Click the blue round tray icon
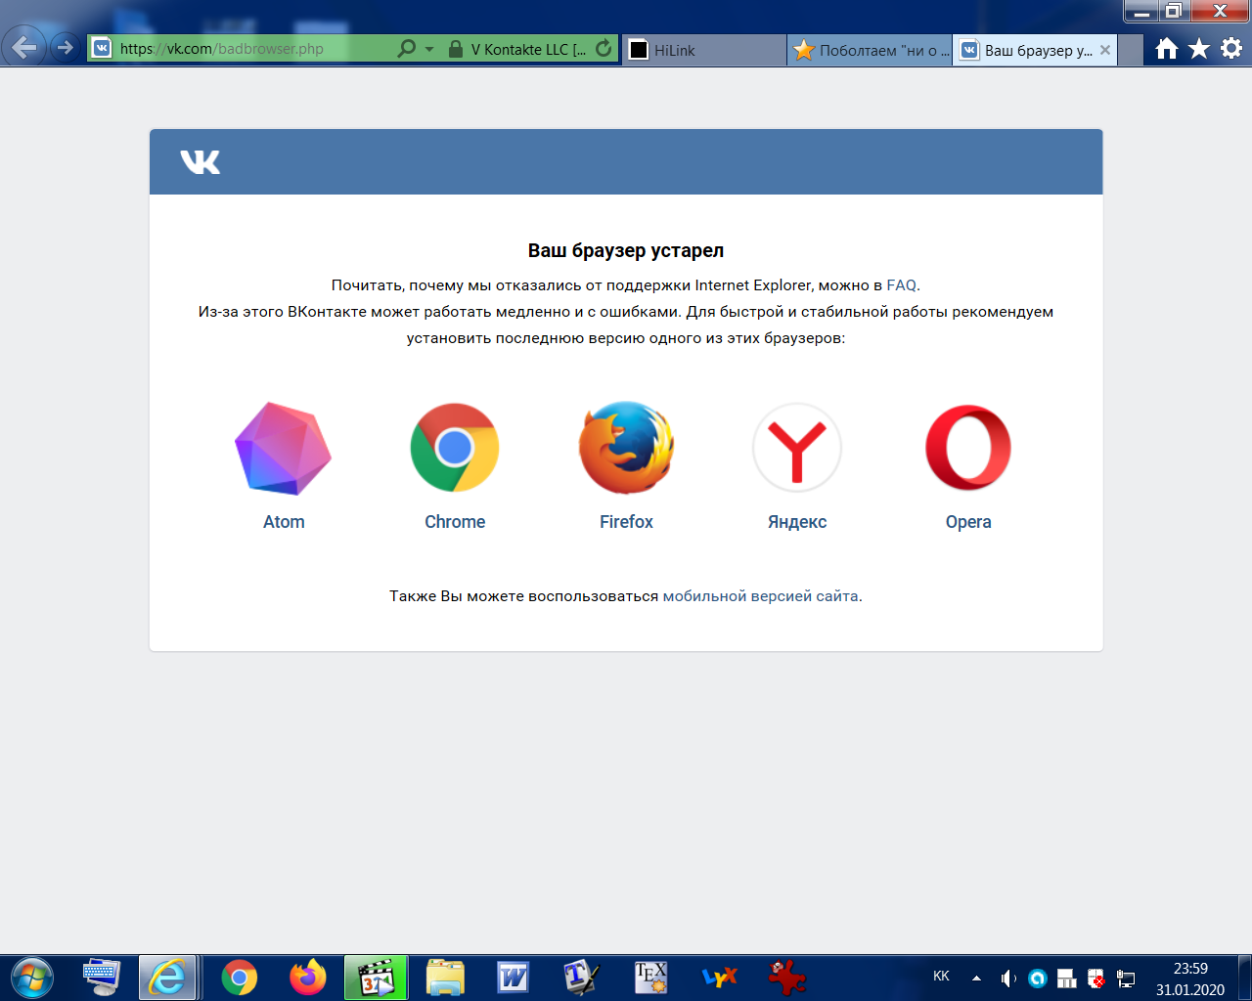Image resolution: width=1252 pixels, height=1001 pixels. [x=1038, y=978]
